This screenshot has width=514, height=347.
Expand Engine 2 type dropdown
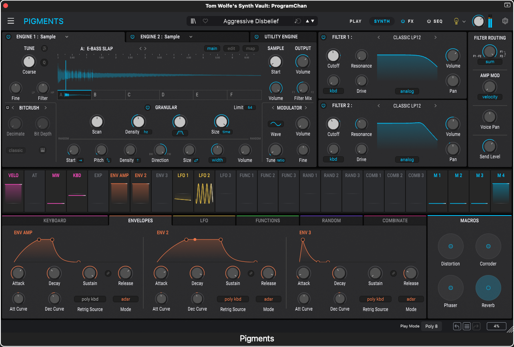(x=191, y=37)
